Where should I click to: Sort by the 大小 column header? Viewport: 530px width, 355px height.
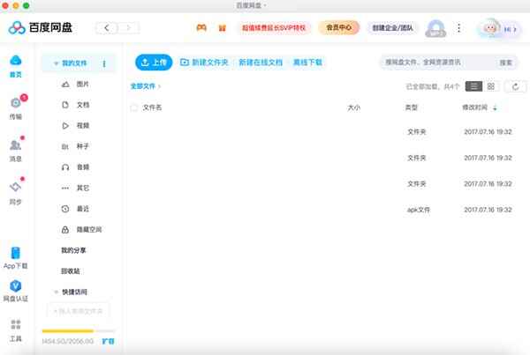click(354, 107)
